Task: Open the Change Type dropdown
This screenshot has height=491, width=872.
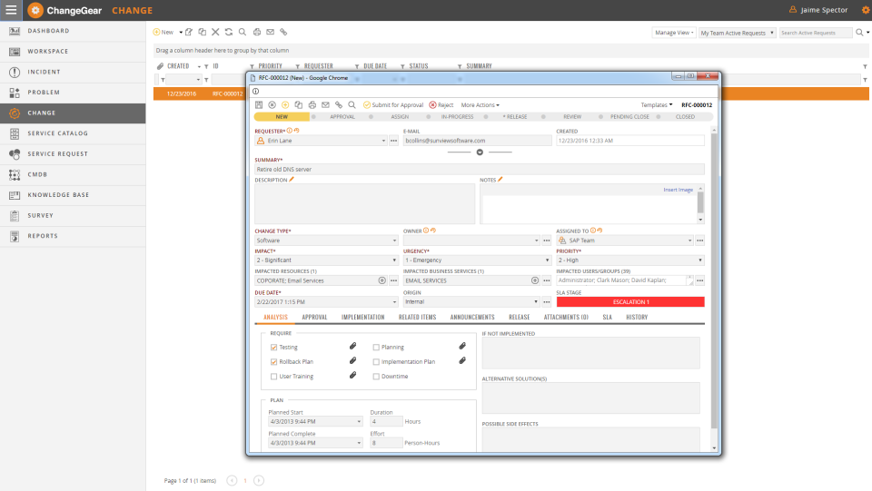Action: pos(394,241)
